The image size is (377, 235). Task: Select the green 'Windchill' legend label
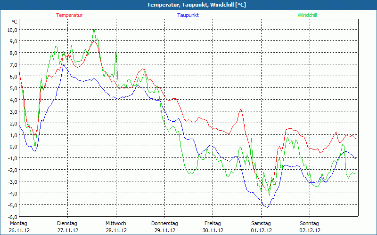tap(307, 15)
